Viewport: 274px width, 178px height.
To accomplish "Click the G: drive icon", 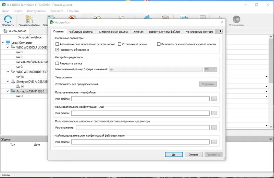I will (x=18, y=67).
